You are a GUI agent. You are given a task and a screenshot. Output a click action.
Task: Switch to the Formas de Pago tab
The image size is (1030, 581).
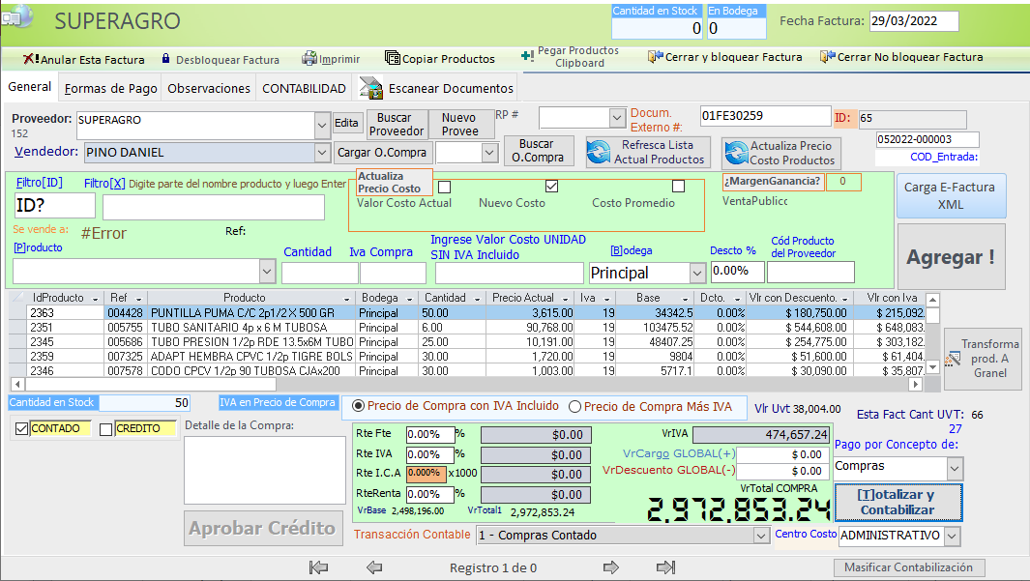(x=110, y=88)
